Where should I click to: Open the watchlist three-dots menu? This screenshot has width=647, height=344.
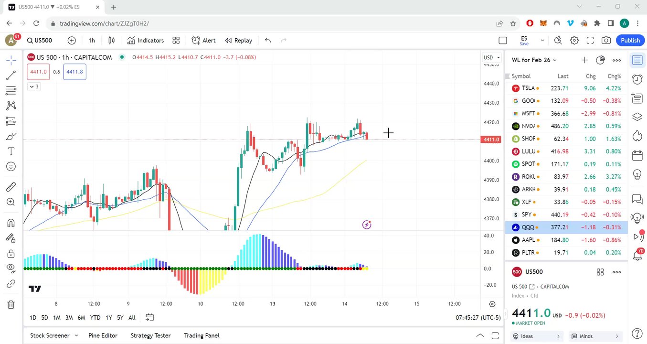[x=616, y=60]
